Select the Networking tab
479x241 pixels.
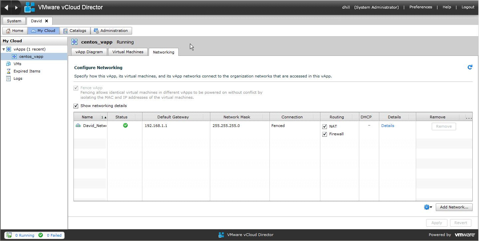coord(164,52)
